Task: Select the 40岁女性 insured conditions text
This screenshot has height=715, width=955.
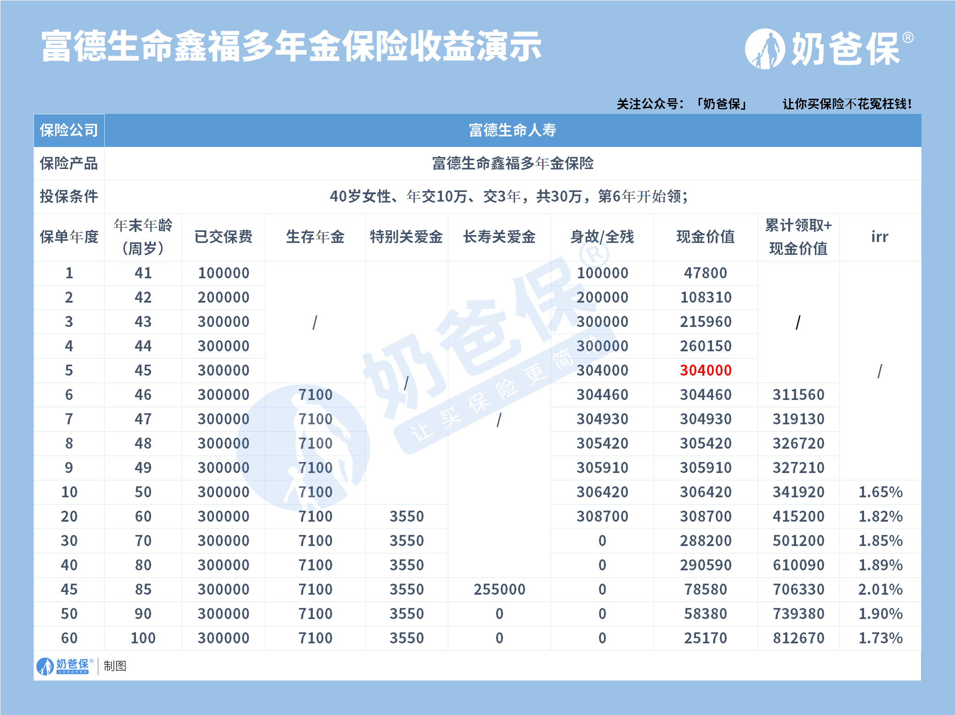Action: pyautogui.click(x=509, y=197)
